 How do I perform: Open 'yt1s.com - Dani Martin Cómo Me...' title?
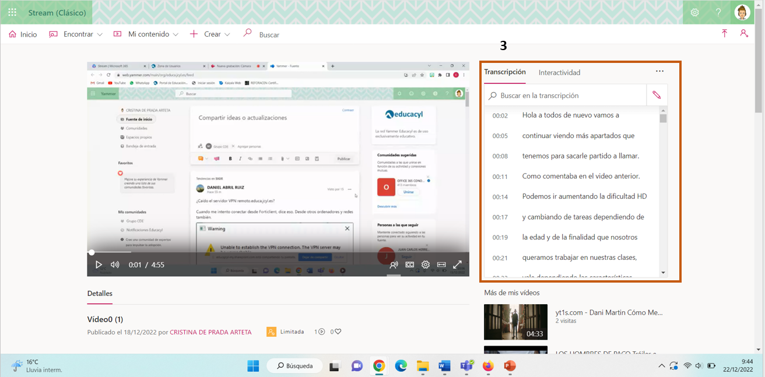coord(609,312)
